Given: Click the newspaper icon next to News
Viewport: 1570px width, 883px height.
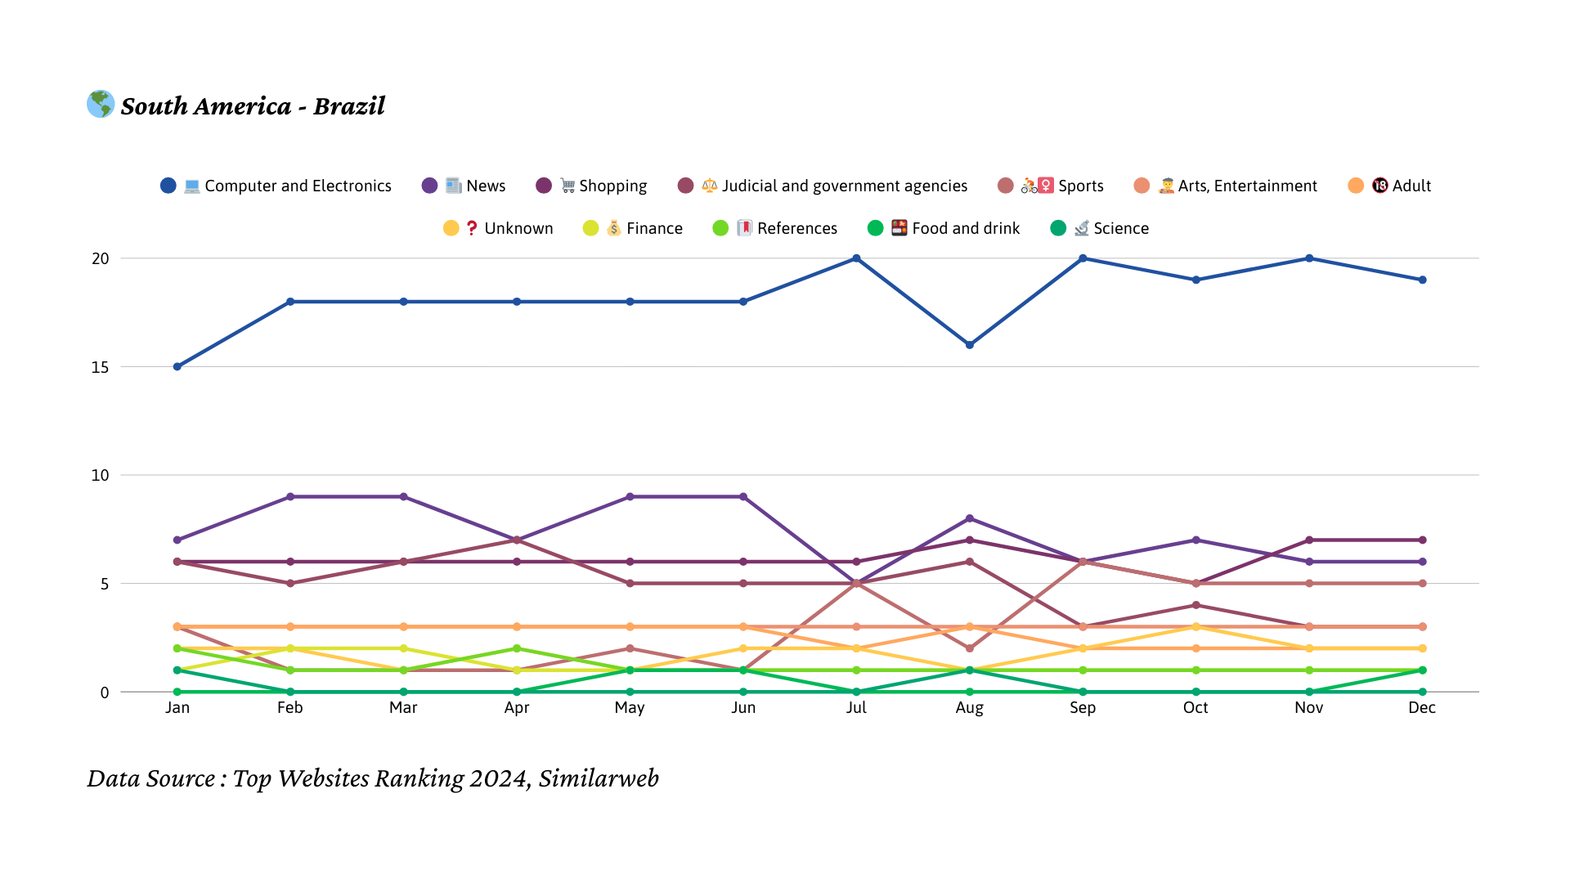Looking at the screenshot, I should click(454, 186).
